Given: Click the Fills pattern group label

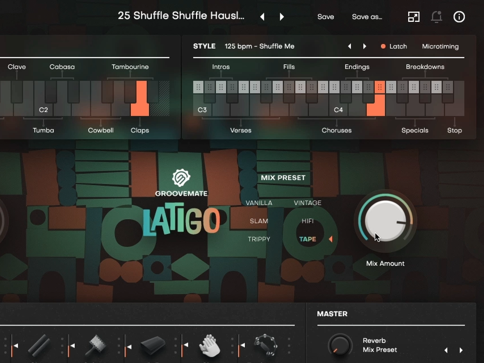Looking at the screenshot, I should (x=289, y=67).
